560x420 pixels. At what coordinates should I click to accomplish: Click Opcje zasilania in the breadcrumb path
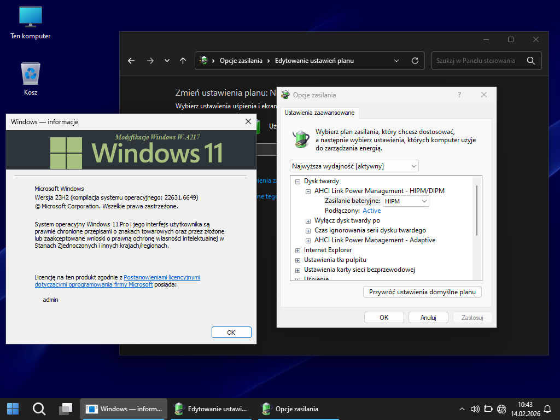[x=241, y=61]
